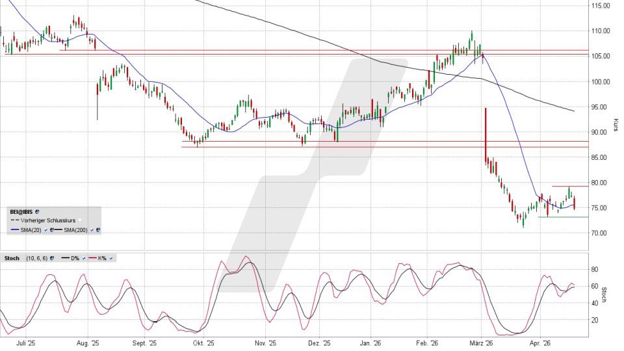Click the März '26 date axis label
Screen dimensions: 624x351
point(482,343)
